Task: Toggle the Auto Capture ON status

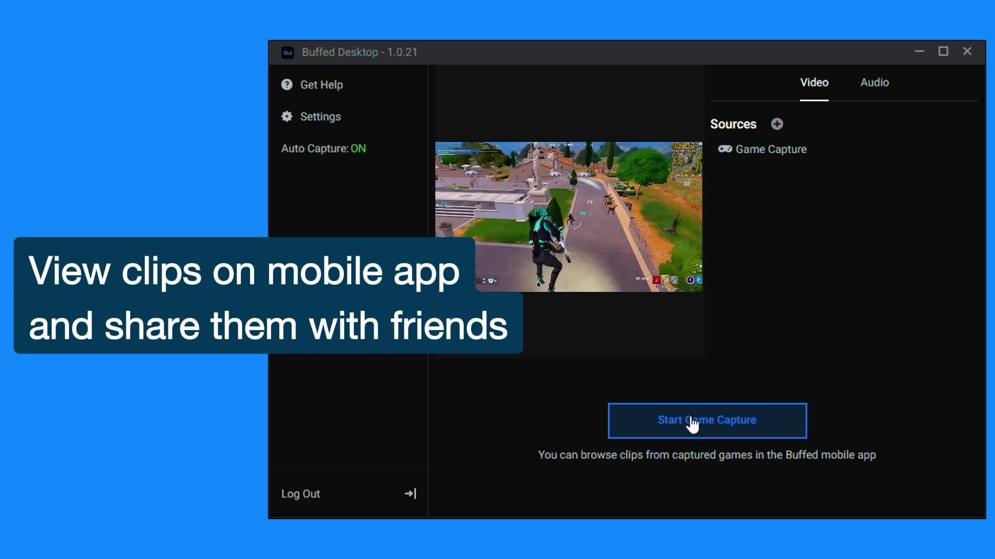Action: click(x=358, y=149)
